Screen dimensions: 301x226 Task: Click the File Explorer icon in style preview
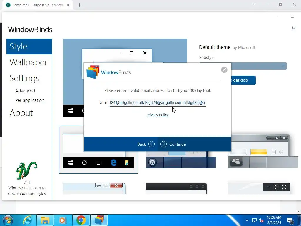126,163
